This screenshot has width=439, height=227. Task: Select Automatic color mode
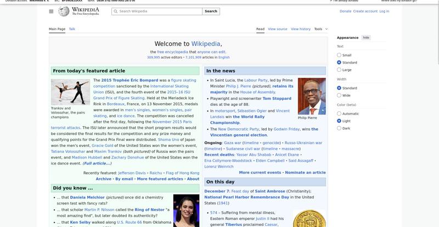point(339,113)
